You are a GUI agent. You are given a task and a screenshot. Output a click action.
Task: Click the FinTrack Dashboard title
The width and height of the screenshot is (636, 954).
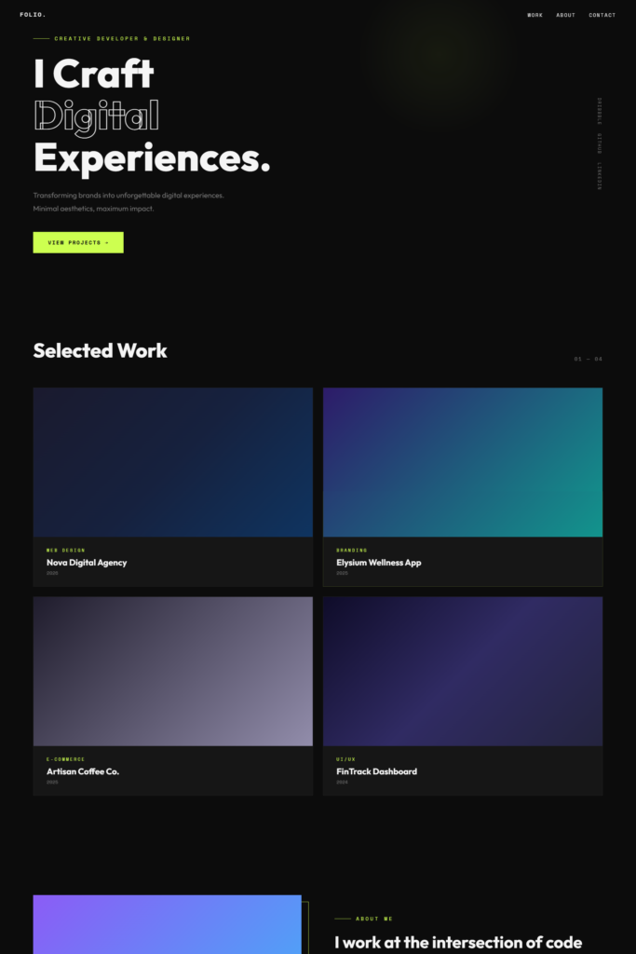click(x=376, y=771)
